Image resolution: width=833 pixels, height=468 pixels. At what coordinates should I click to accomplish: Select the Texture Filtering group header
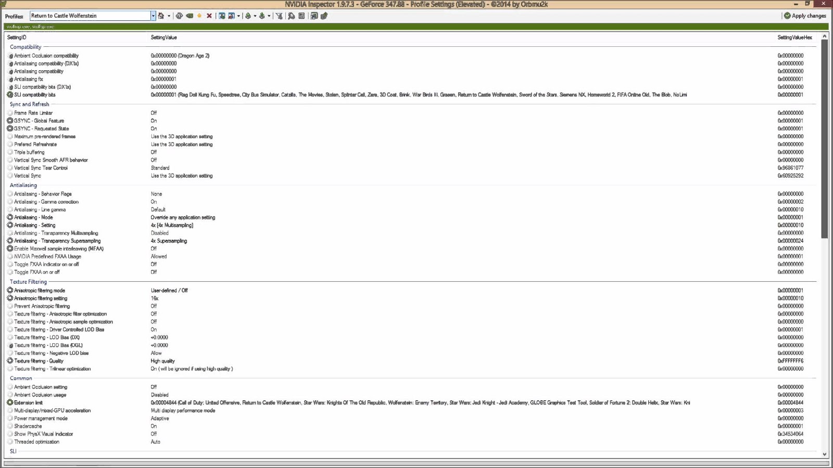click(28, 282)
